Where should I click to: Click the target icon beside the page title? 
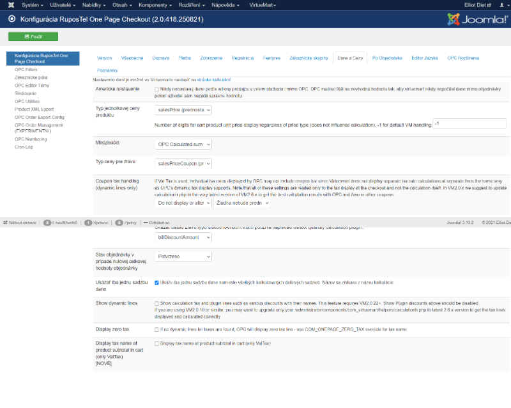pos(11,19)
